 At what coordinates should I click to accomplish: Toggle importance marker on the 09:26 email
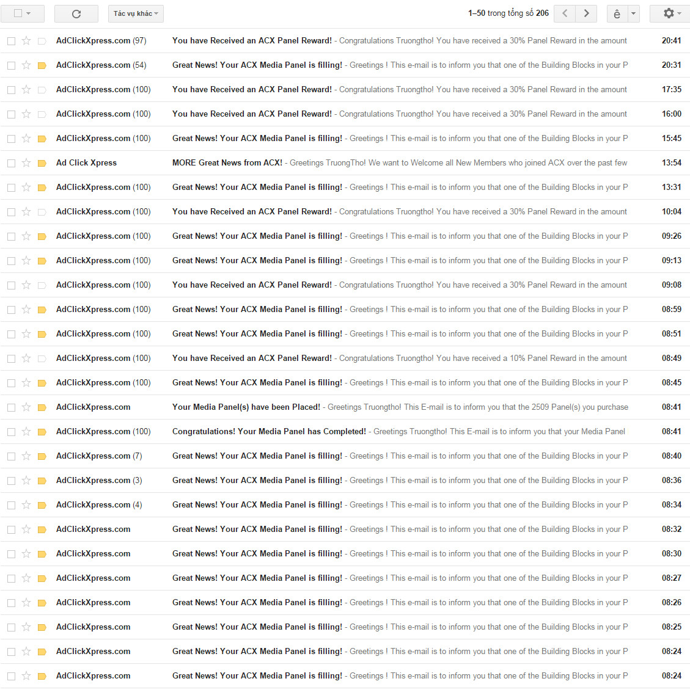coord(42,236)
